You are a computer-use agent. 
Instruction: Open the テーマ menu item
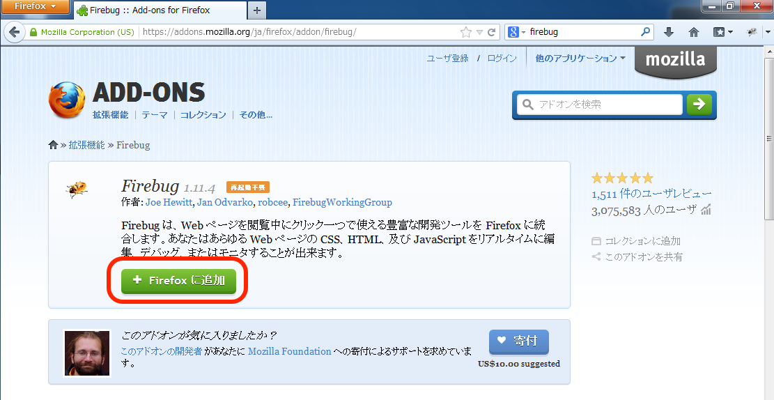pos(155,115)
